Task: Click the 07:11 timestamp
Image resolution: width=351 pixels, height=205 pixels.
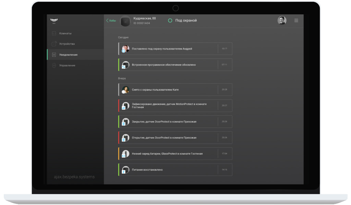Action: point(224,65)
